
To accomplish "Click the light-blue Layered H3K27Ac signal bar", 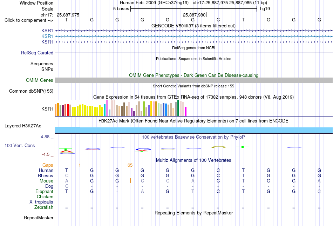I will tap(193, 130).
